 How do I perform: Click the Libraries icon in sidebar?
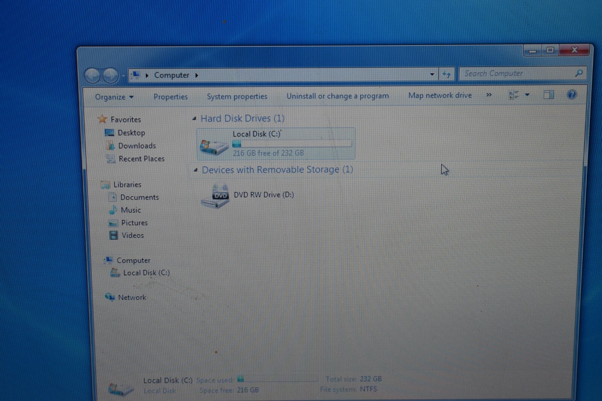click(105, 185)
